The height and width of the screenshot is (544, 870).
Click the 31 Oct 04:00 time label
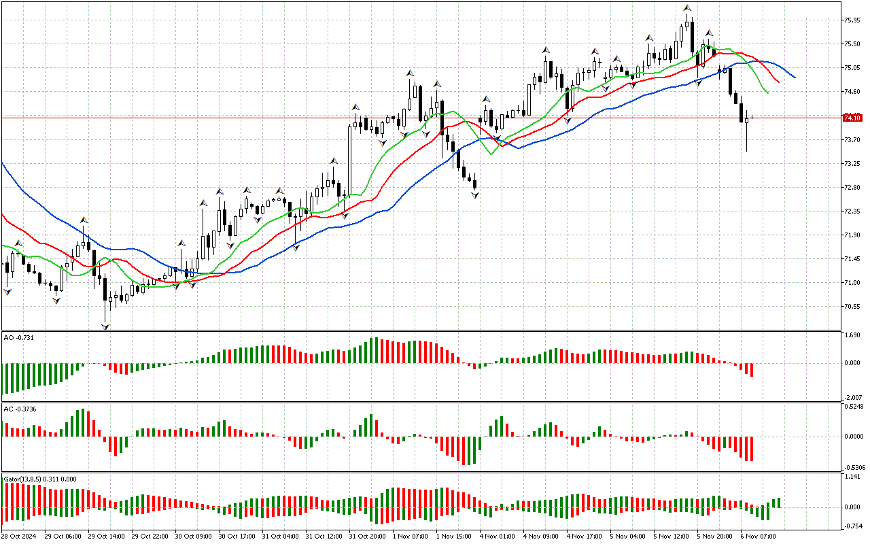[280, 536]
